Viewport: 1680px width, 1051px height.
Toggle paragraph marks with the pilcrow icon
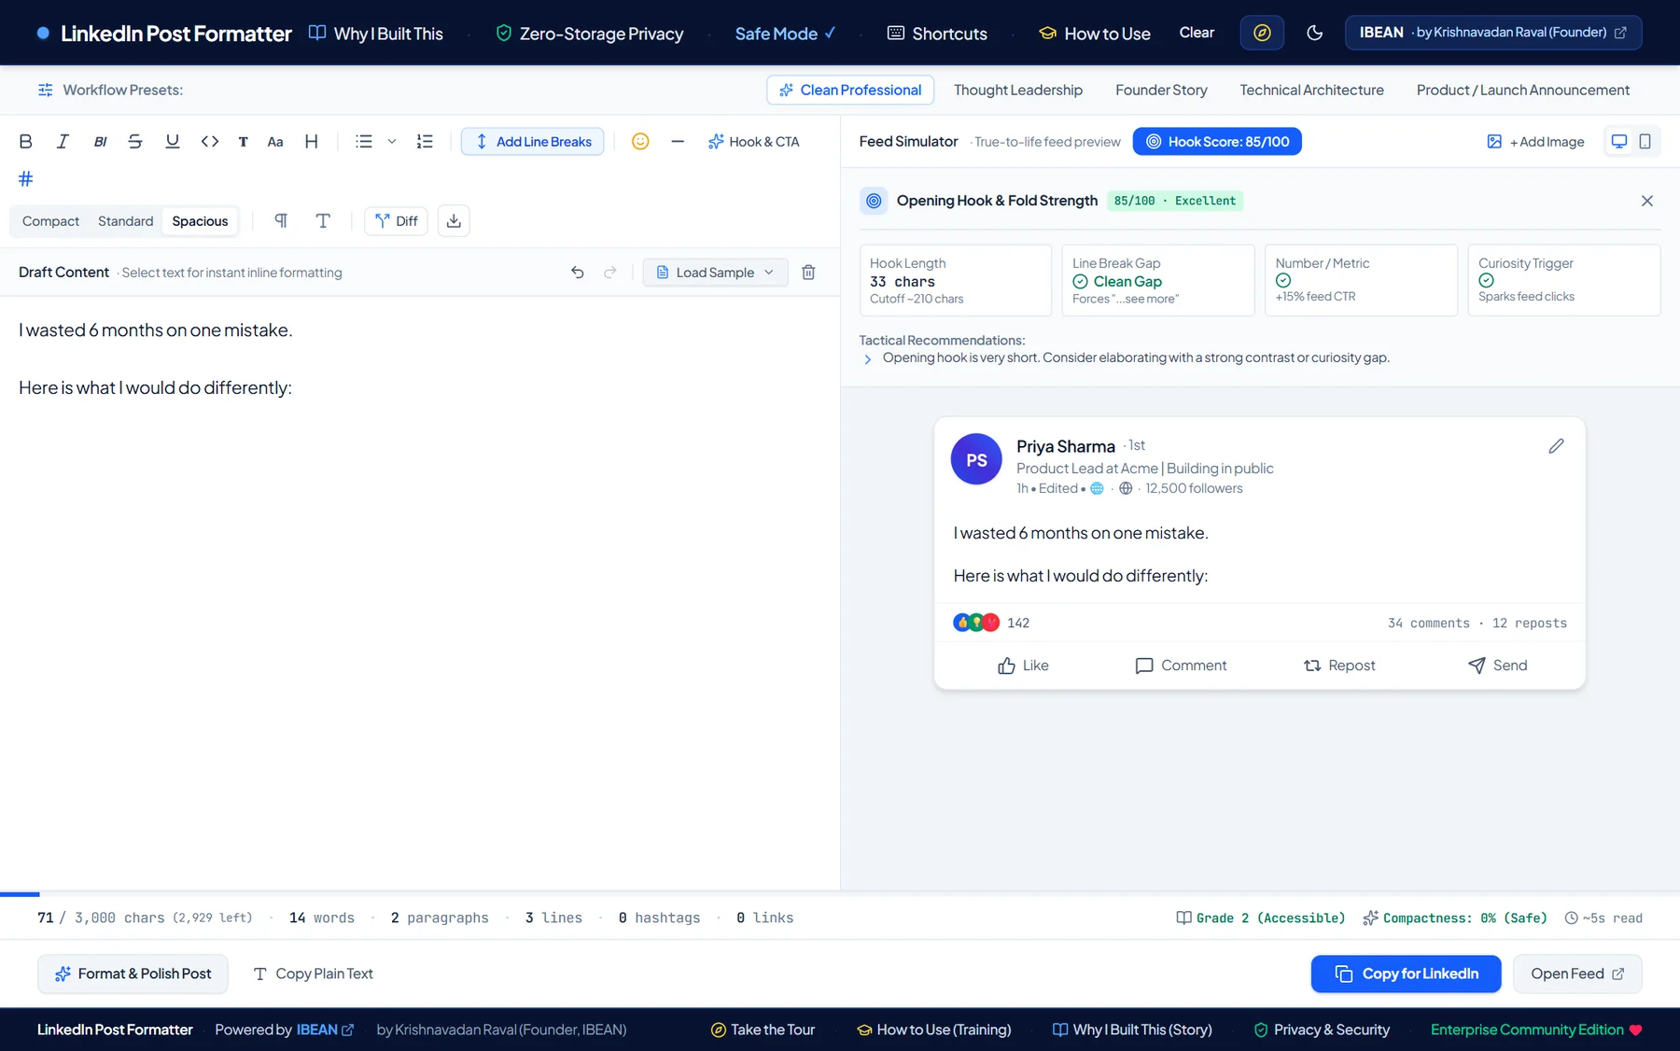click(x=281, y=221)
